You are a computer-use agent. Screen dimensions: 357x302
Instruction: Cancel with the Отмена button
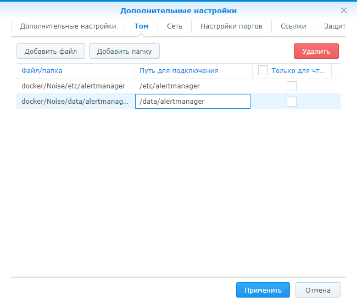pyautogui.click(x=318, y=290)
